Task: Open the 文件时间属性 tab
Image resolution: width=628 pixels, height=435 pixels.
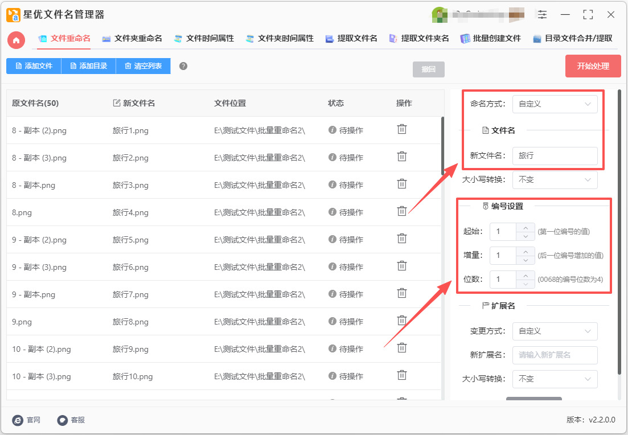Action: click(204, 39)
